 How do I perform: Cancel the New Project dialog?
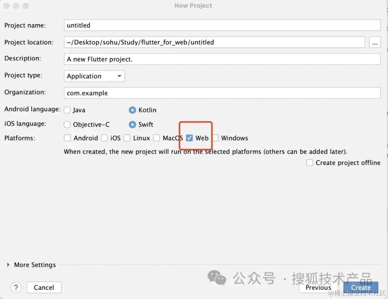coord(44,288)
